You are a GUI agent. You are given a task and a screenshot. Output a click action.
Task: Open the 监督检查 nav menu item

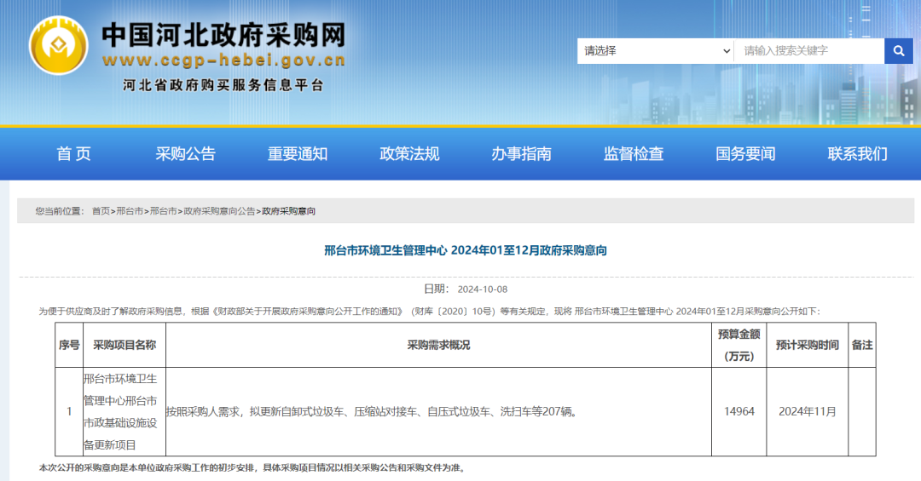click(634, 154)
